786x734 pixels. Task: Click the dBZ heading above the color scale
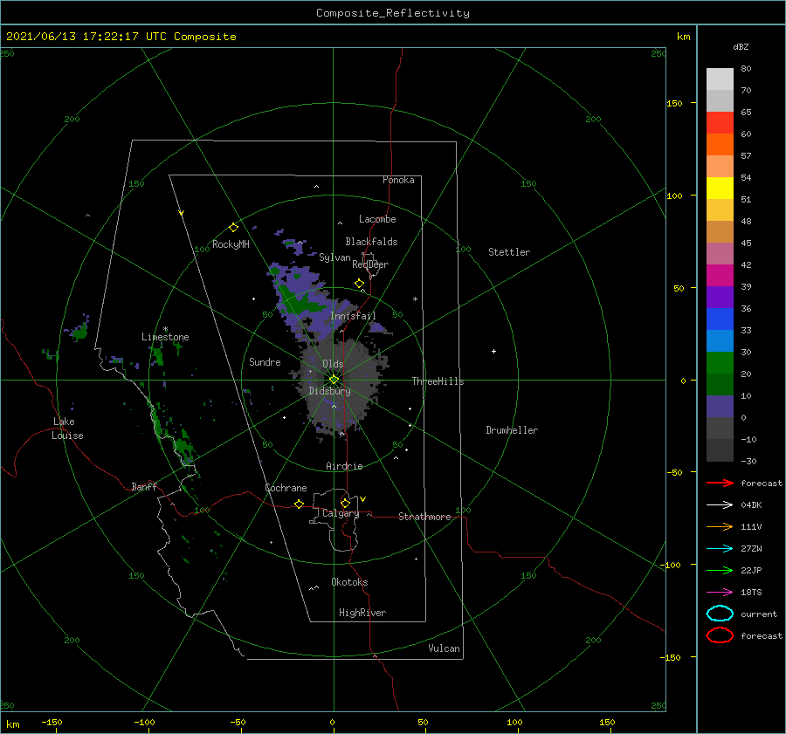point(741,46)
